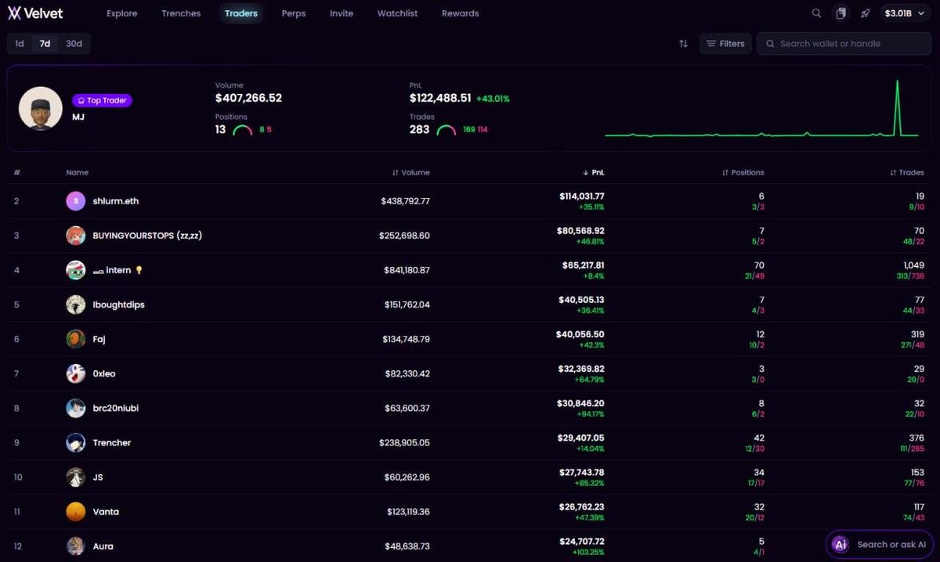940x562 pixels.
Task: Click Iboughtdips avatar
Action: tap(76, 304)
